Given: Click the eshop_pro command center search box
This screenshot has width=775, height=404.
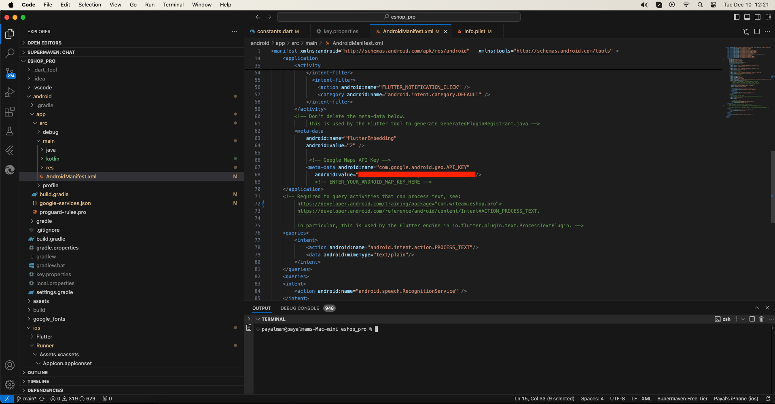Looking at the screenshot, I should click(x=399, y=17).
